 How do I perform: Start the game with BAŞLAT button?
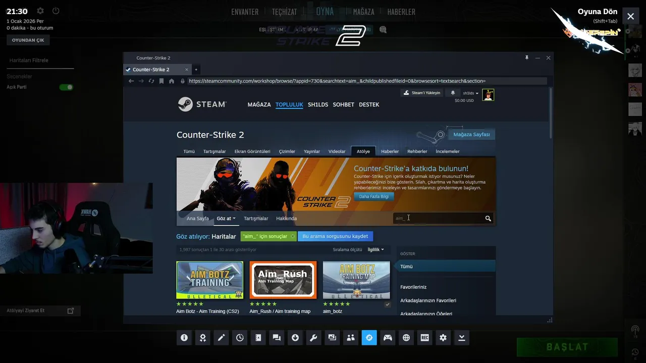coord(567,347)
